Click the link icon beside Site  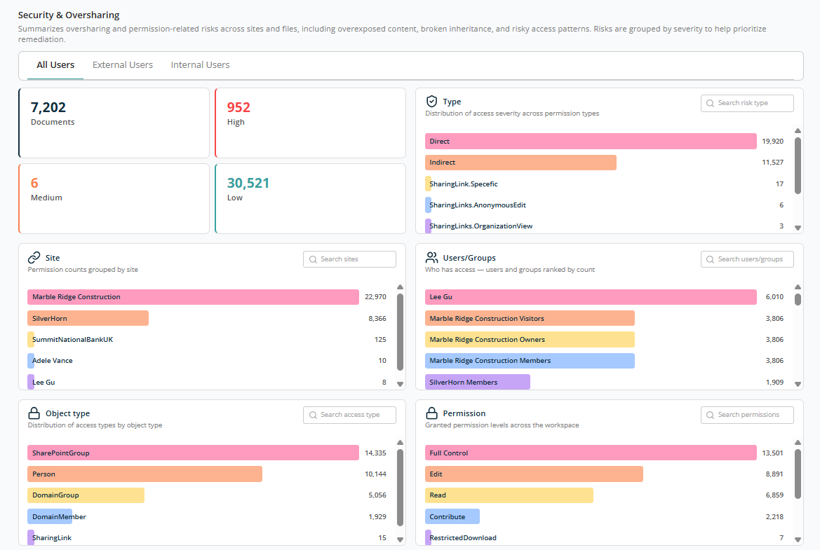34,258
